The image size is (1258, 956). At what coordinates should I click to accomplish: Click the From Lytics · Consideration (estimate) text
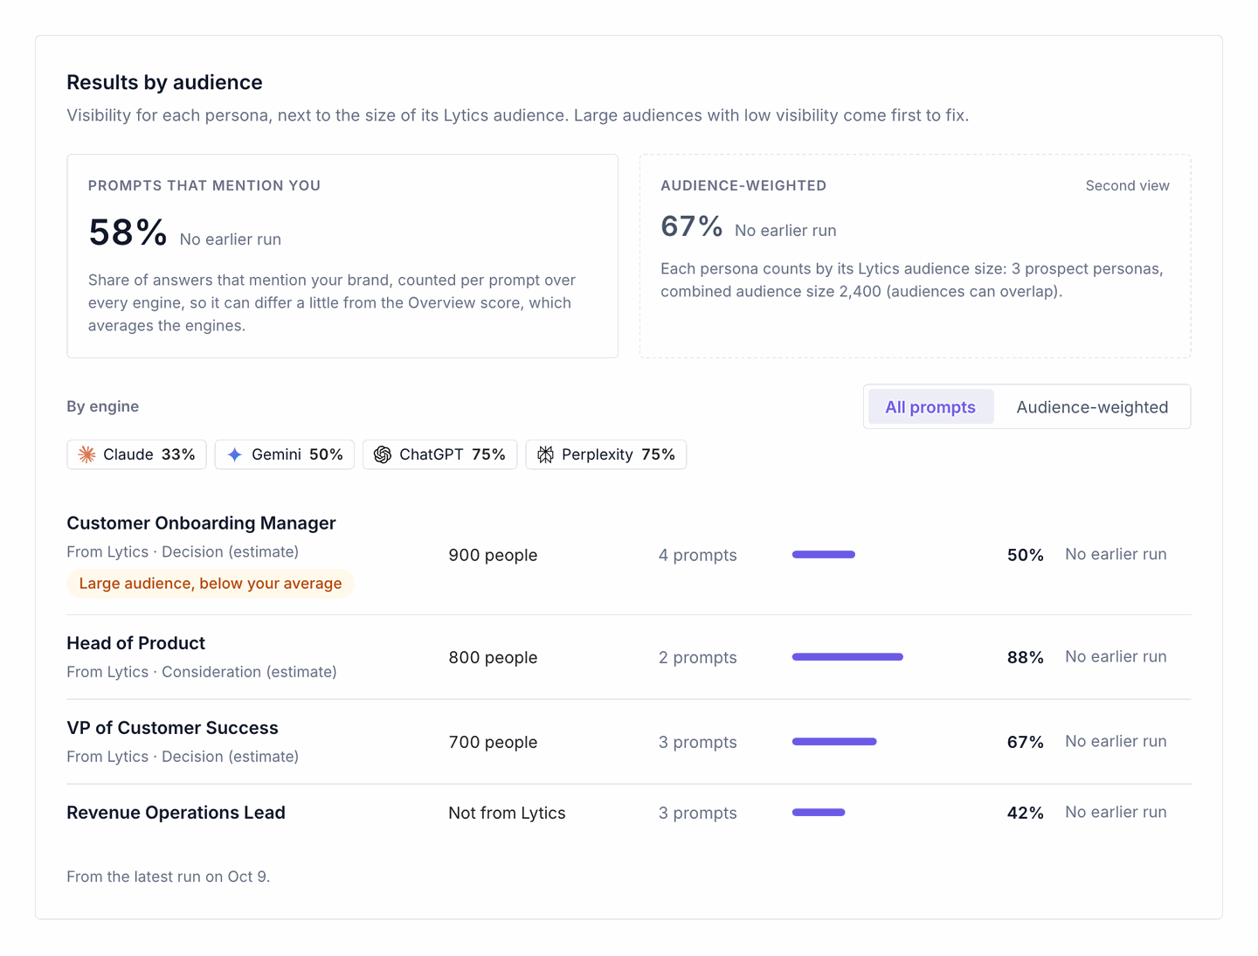(202, 672)
